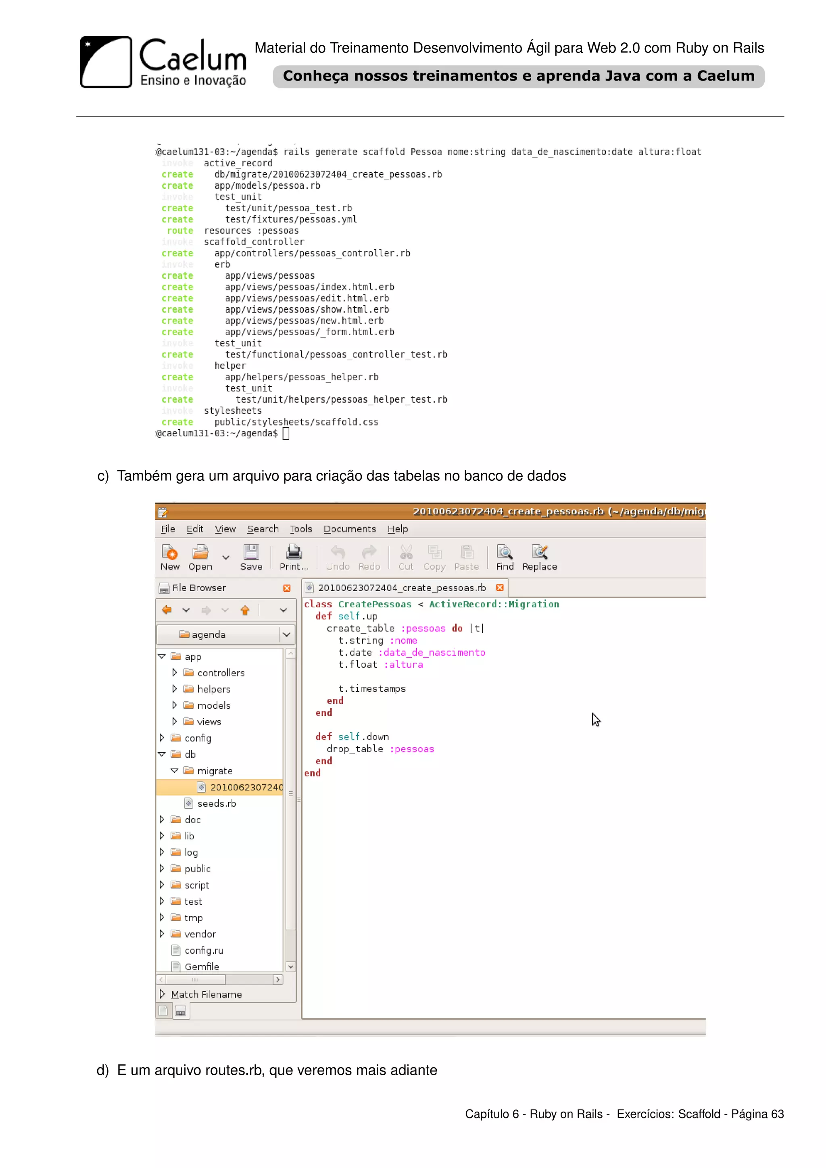Open the Documents menu

(350, 529)
